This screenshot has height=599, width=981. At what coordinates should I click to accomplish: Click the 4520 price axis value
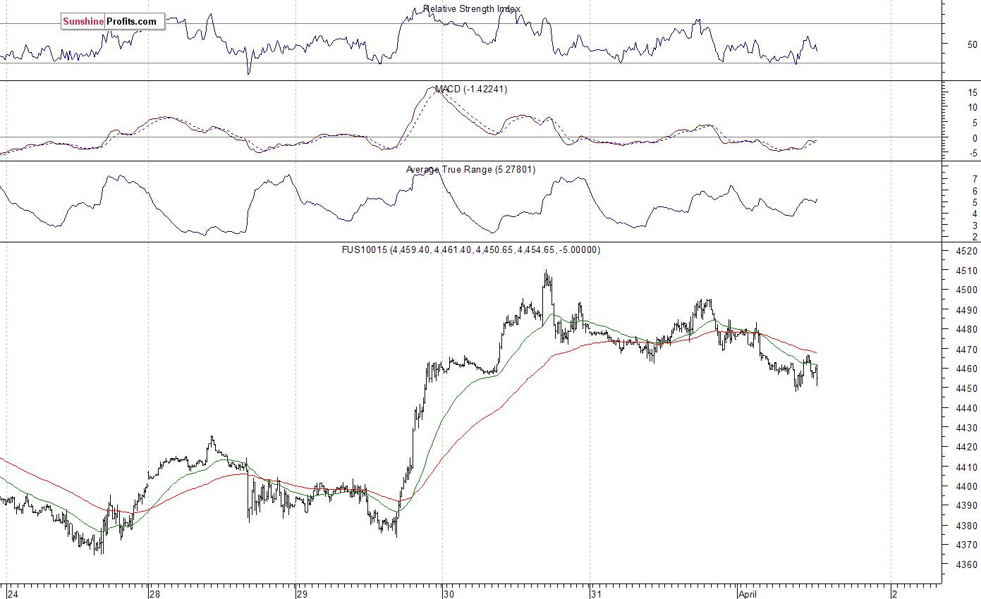coord(965,252)
